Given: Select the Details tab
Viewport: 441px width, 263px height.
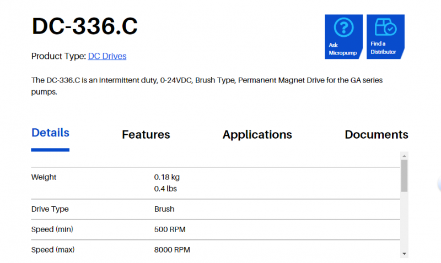Looking at the screenshot, I should pyautogui.click(x=50, y=133).
